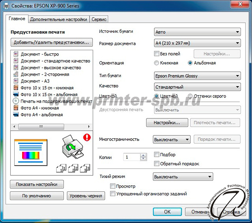Open the 'Двусторонняя печать' dropdown

point(197,110)
